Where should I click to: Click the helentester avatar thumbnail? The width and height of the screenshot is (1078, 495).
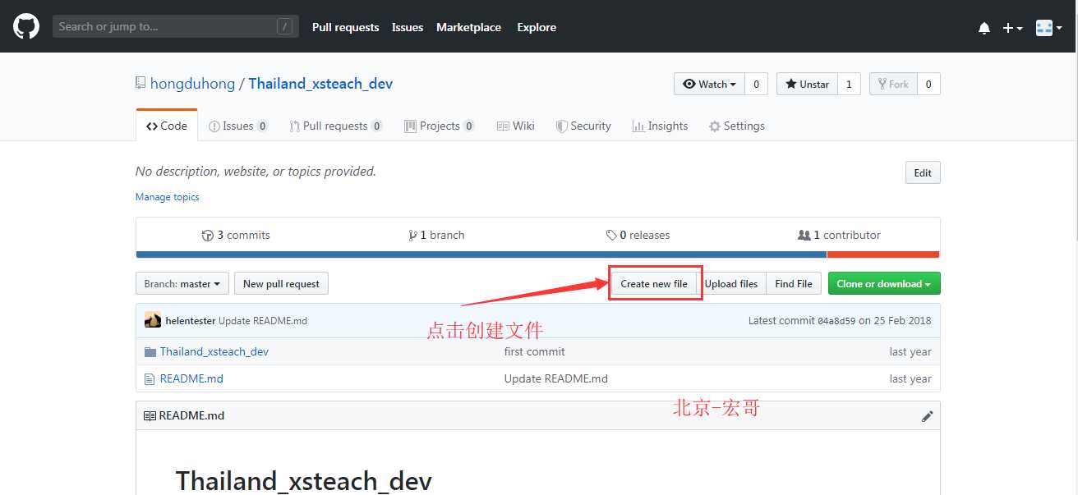coord(153,320)
